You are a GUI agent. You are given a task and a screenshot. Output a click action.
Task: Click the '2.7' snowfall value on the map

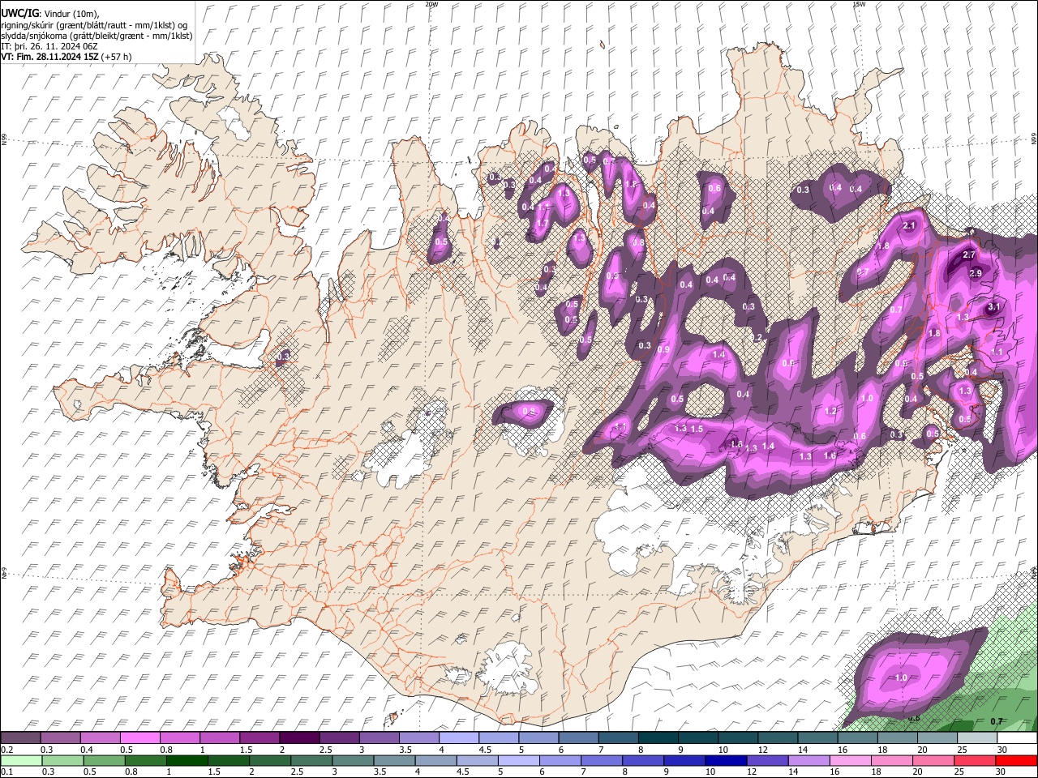click(969, 254)
